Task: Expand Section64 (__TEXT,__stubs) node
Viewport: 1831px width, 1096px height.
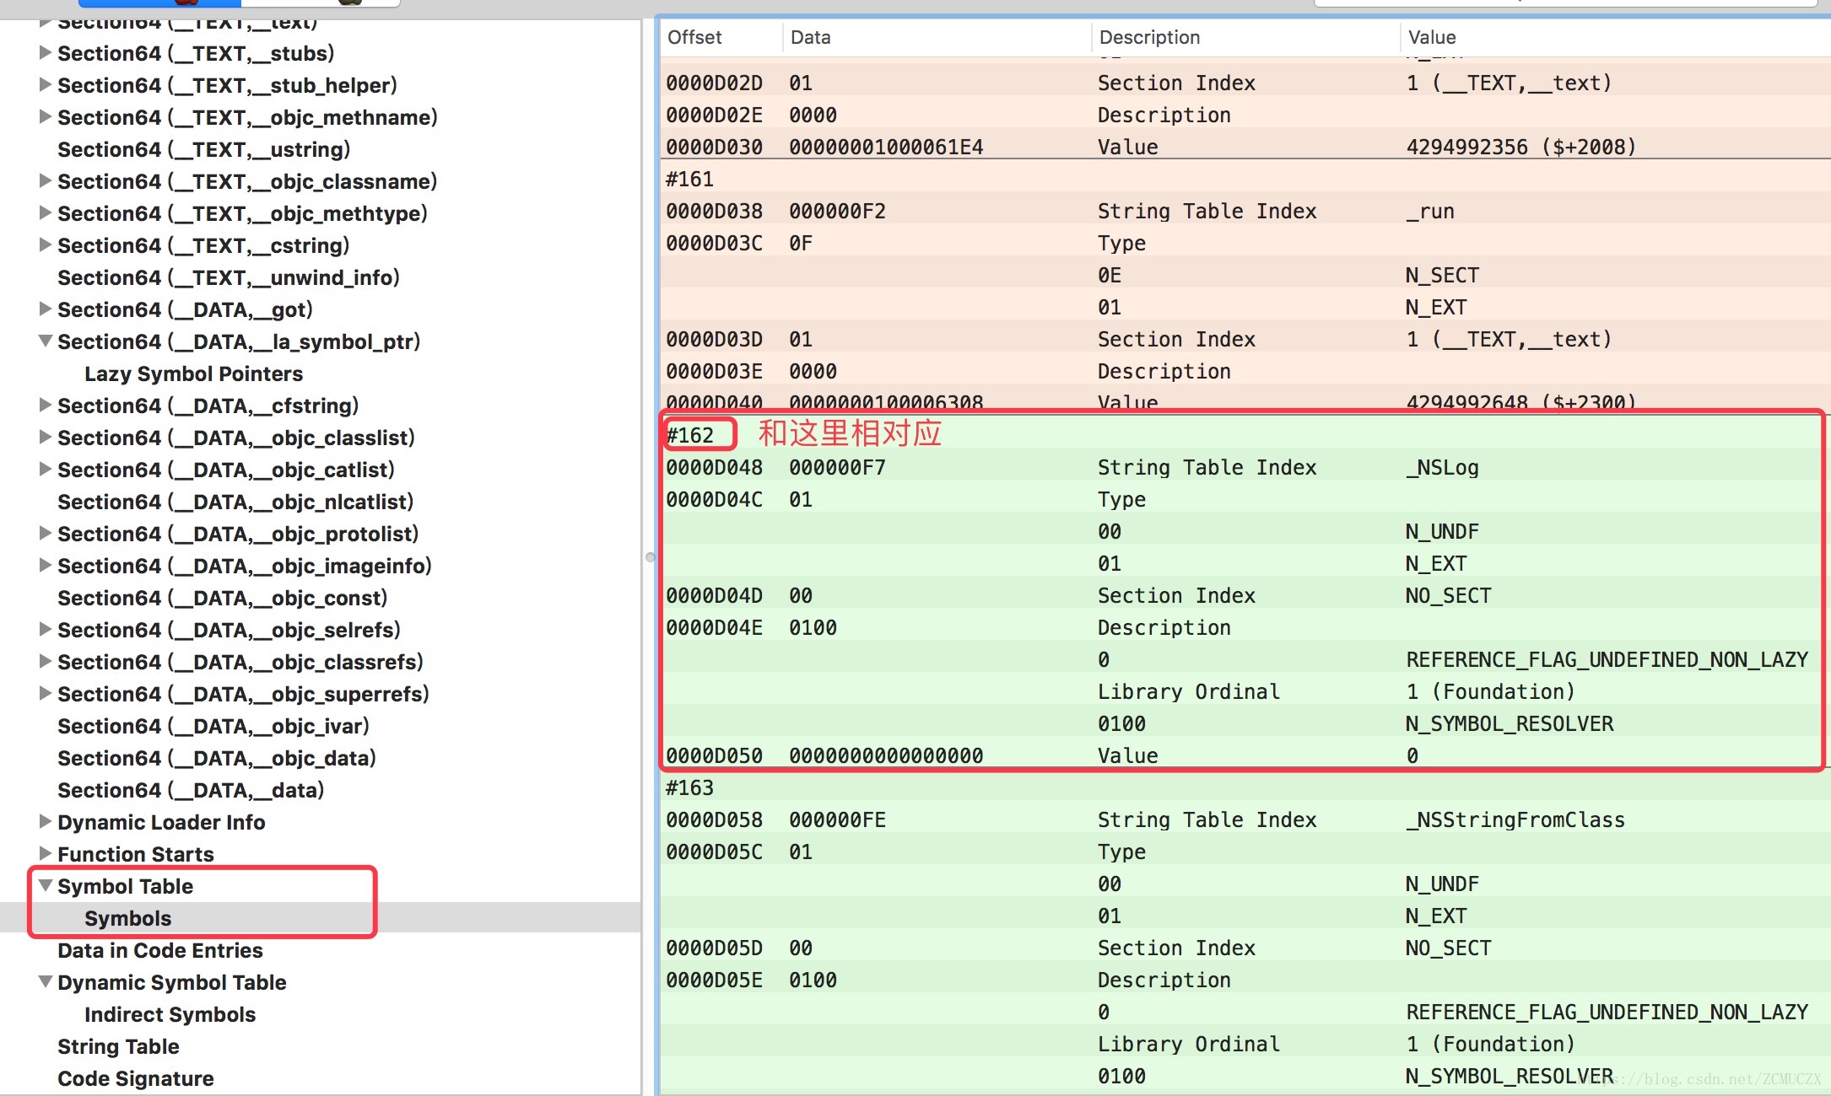Action: click(x=46, y=52)
